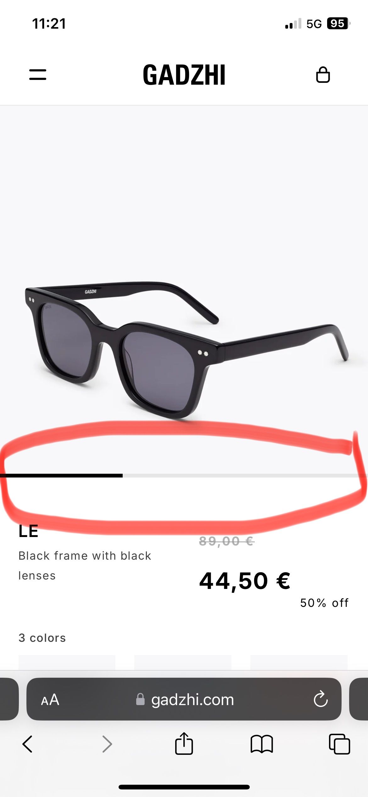Open Safari bookmarks book icon
This screenshot has height=797, width=368.
click(262, 744)
